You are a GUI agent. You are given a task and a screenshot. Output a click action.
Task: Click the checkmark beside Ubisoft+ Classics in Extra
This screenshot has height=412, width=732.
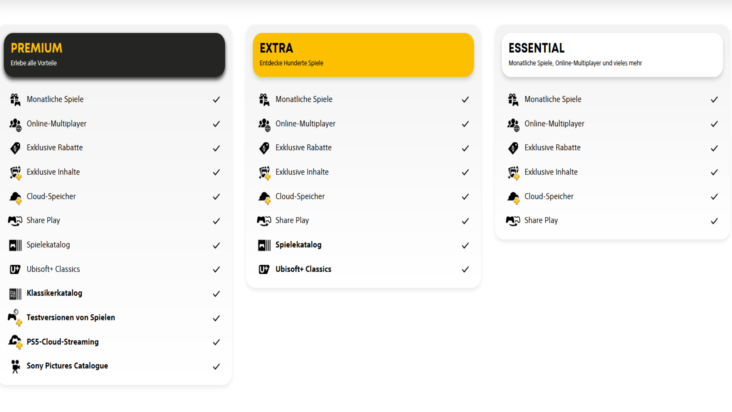click(x=465, y=270)
